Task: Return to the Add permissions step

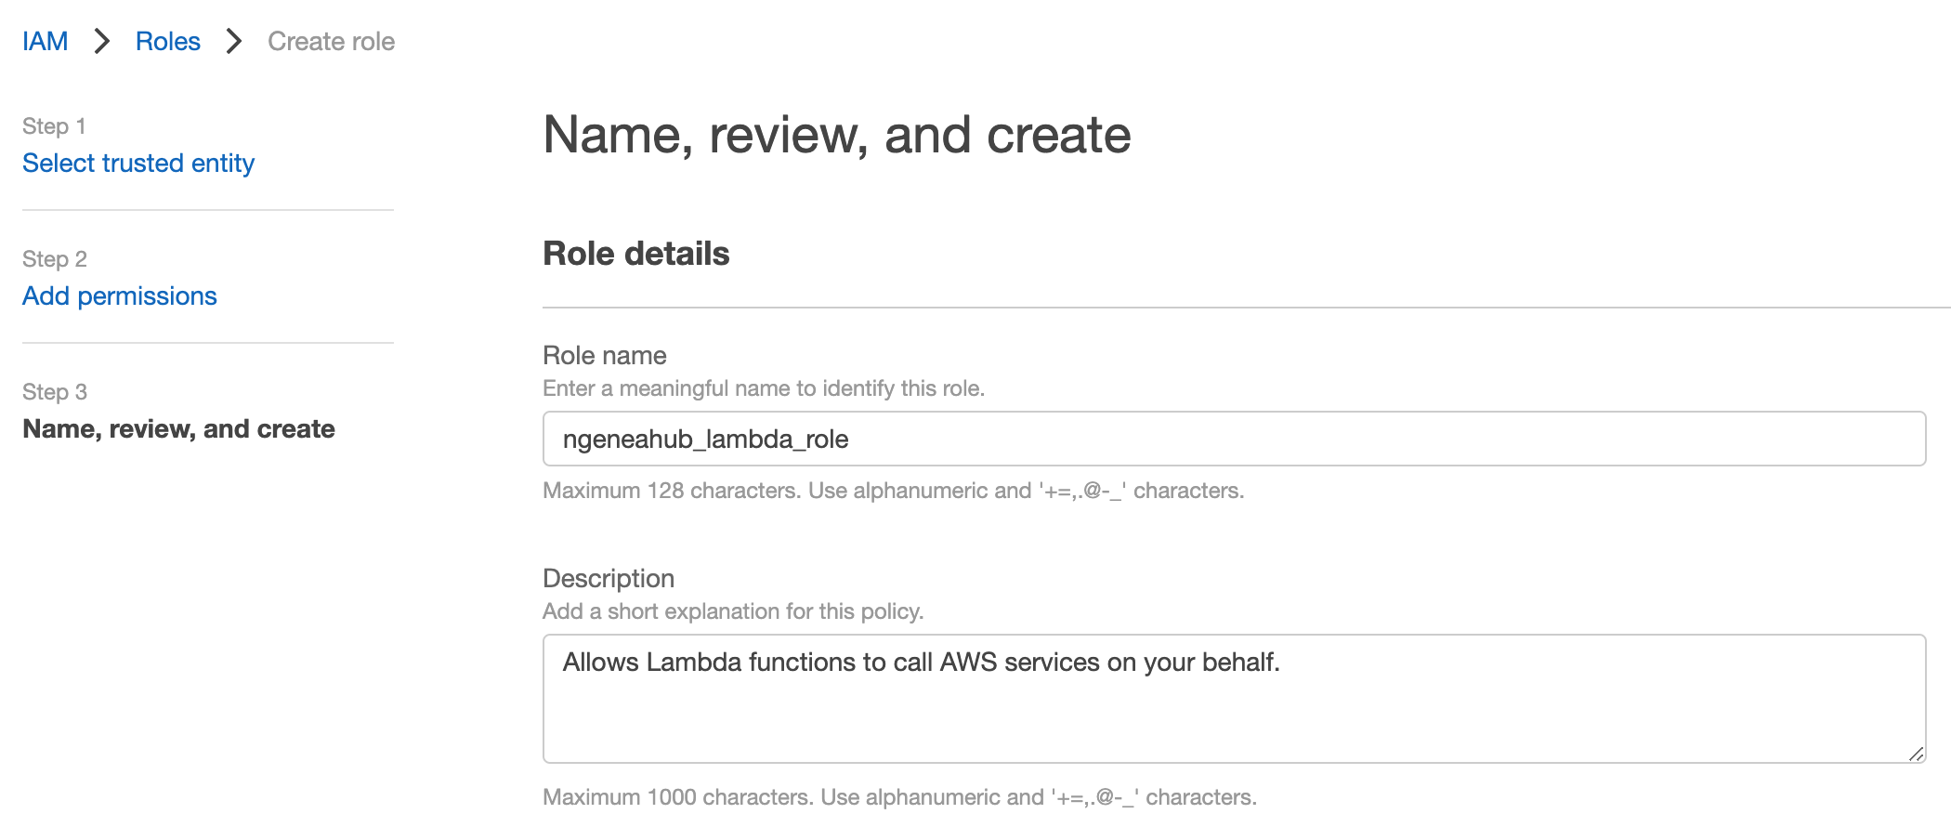Action: pos(120,295)
